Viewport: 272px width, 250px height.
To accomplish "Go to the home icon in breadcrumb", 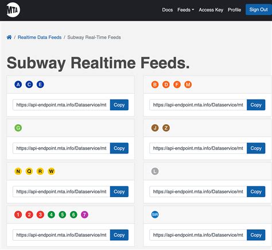I will [9, 37].
